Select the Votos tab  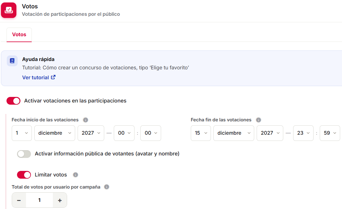pos(19,34)
